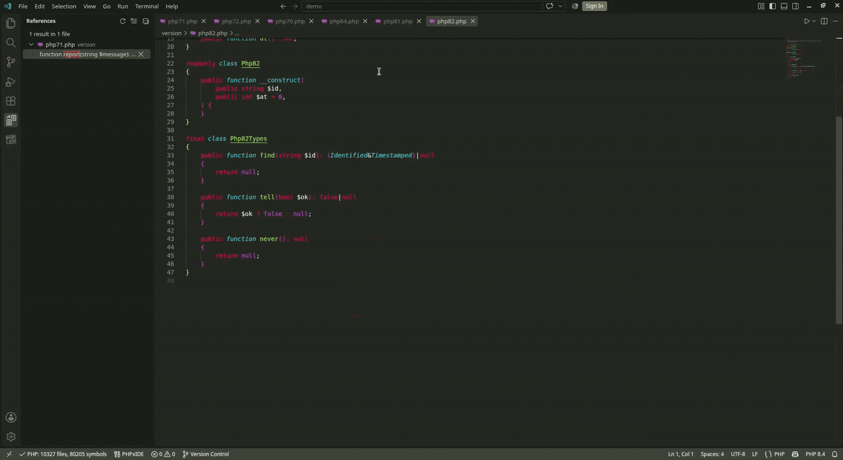The height and width of the screenshot is (460, 843).
Task: Open the View menu
Action: (90, 6)
